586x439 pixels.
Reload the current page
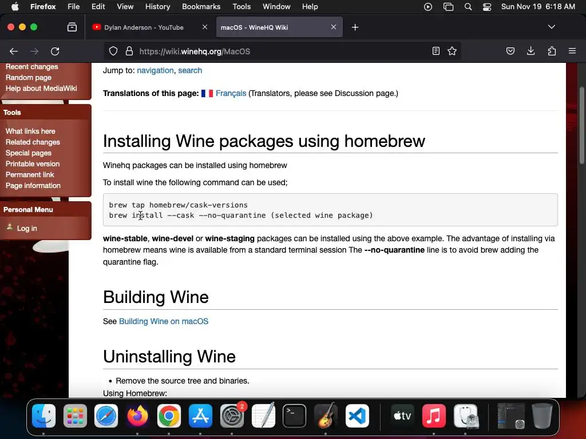pos(55,51)
